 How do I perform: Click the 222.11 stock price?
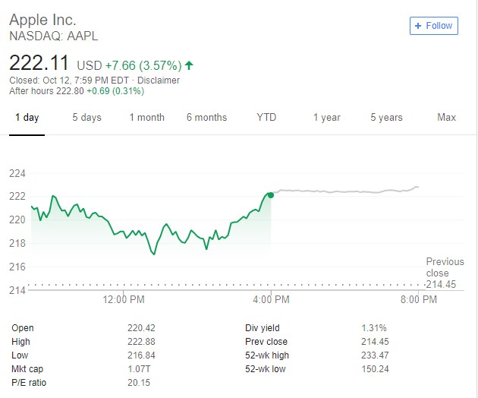pos(39,64)
